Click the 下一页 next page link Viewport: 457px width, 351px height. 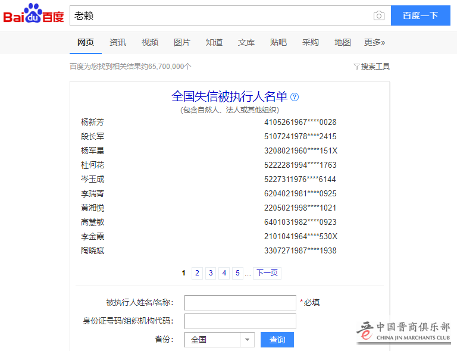pos(267,273)
